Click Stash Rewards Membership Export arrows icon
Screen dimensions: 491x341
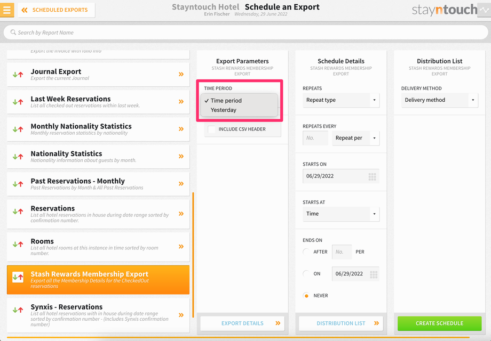click(18, 277)
